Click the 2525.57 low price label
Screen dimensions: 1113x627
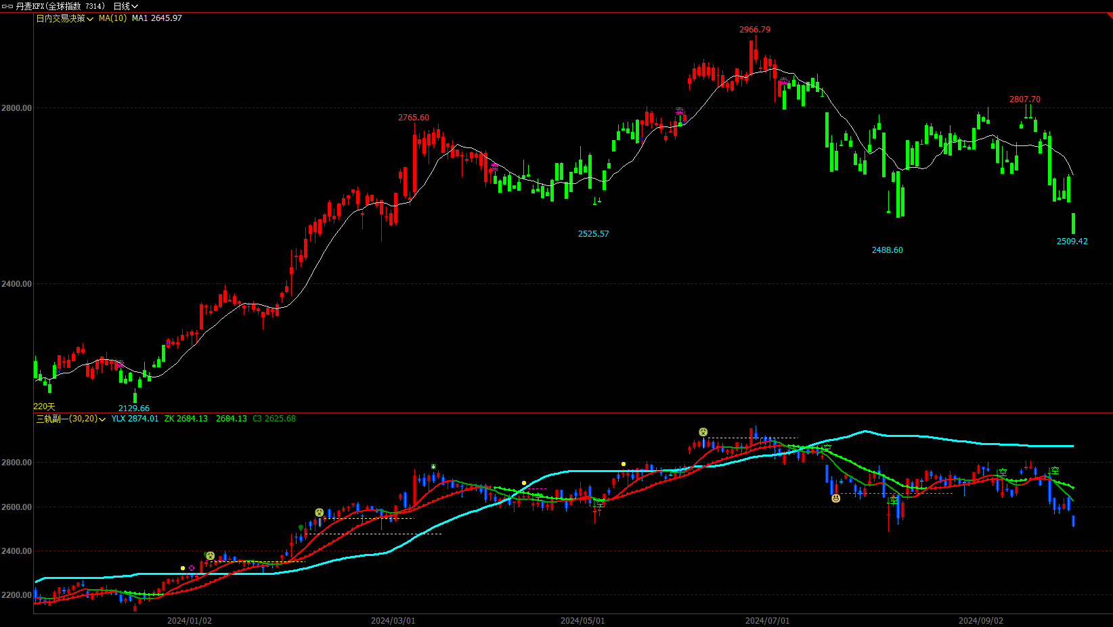(593, 234)
